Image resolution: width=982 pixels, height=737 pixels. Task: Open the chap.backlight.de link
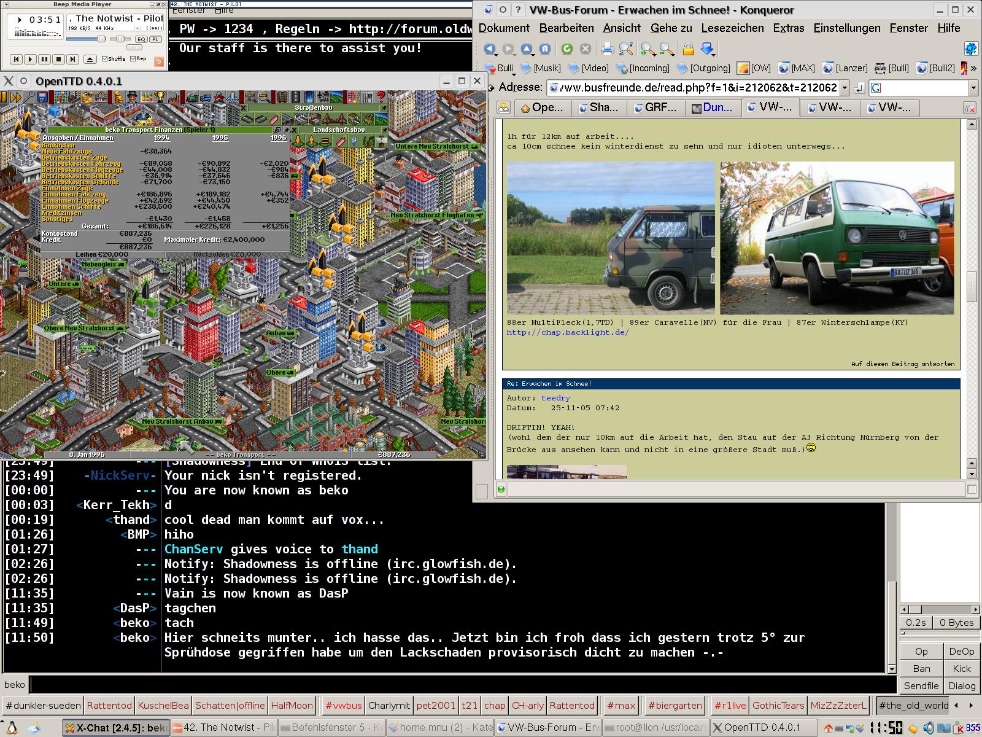568,332
